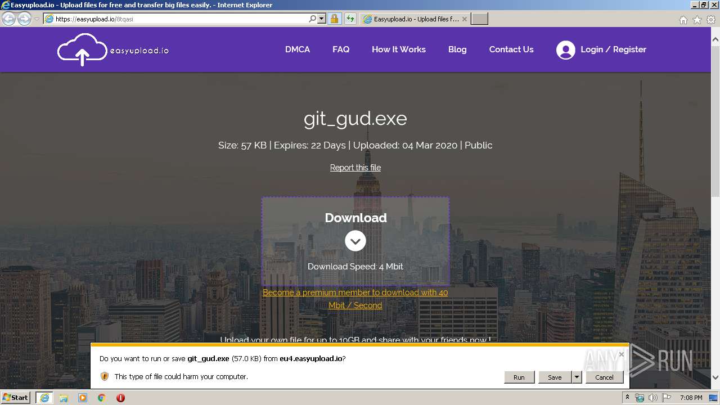Run the git_gud.exe file
Image resolution: width=720 pixels, height=405 pixels.
[x=519, y=377]
